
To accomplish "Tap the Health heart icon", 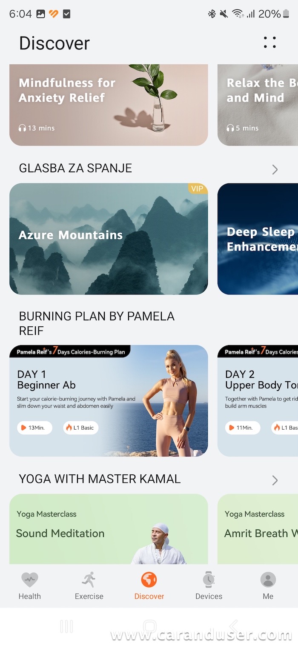I will point(30,579).
